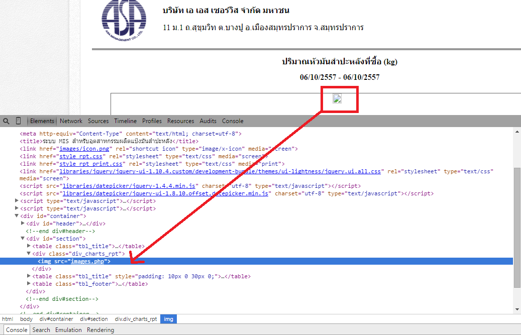This screenshot has height=335, width=521.
Task: Expand the div id="header" node
Action: coord(23,223)
